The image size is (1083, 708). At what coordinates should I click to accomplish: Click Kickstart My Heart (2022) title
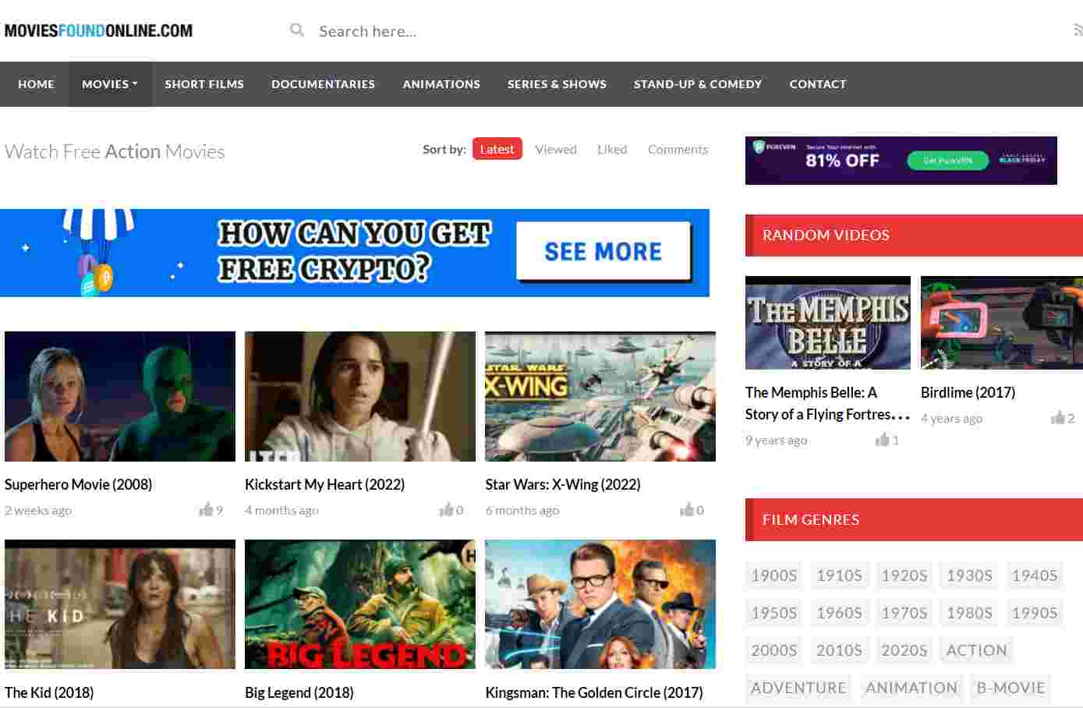pyautogui.click(x=324, y=484)
